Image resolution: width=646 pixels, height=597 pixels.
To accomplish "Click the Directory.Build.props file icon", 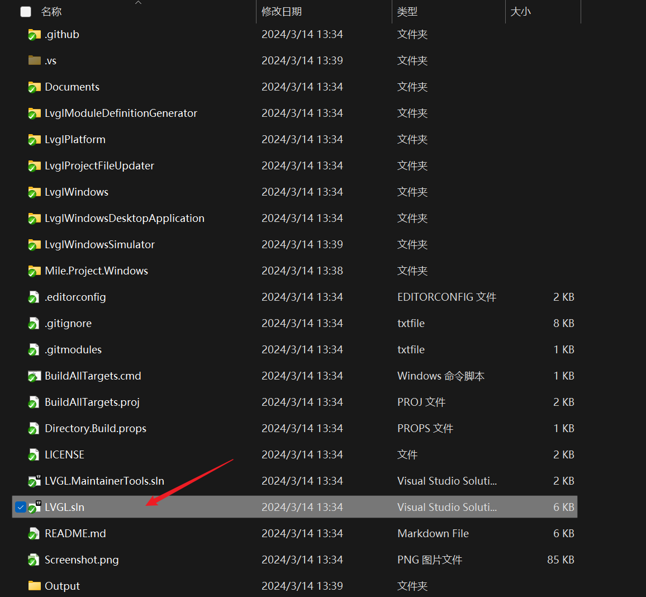I will [34, 429].
